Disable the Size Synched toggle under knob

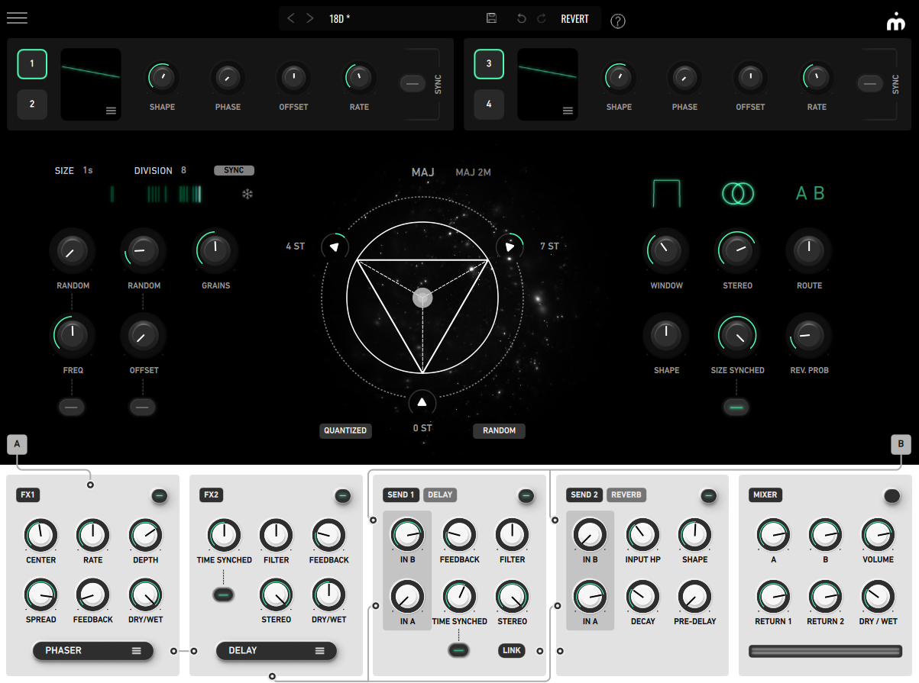736,407
